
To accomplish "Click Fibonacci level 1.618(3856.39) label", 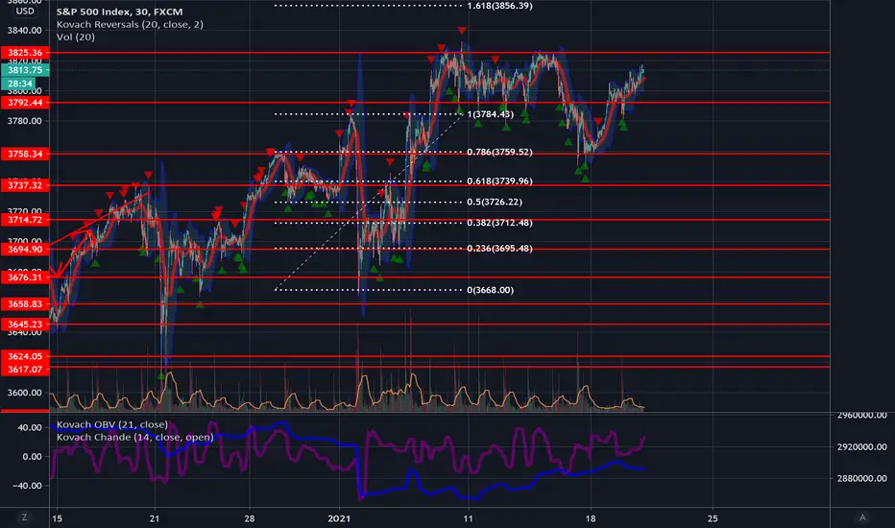I will (499, 6).
